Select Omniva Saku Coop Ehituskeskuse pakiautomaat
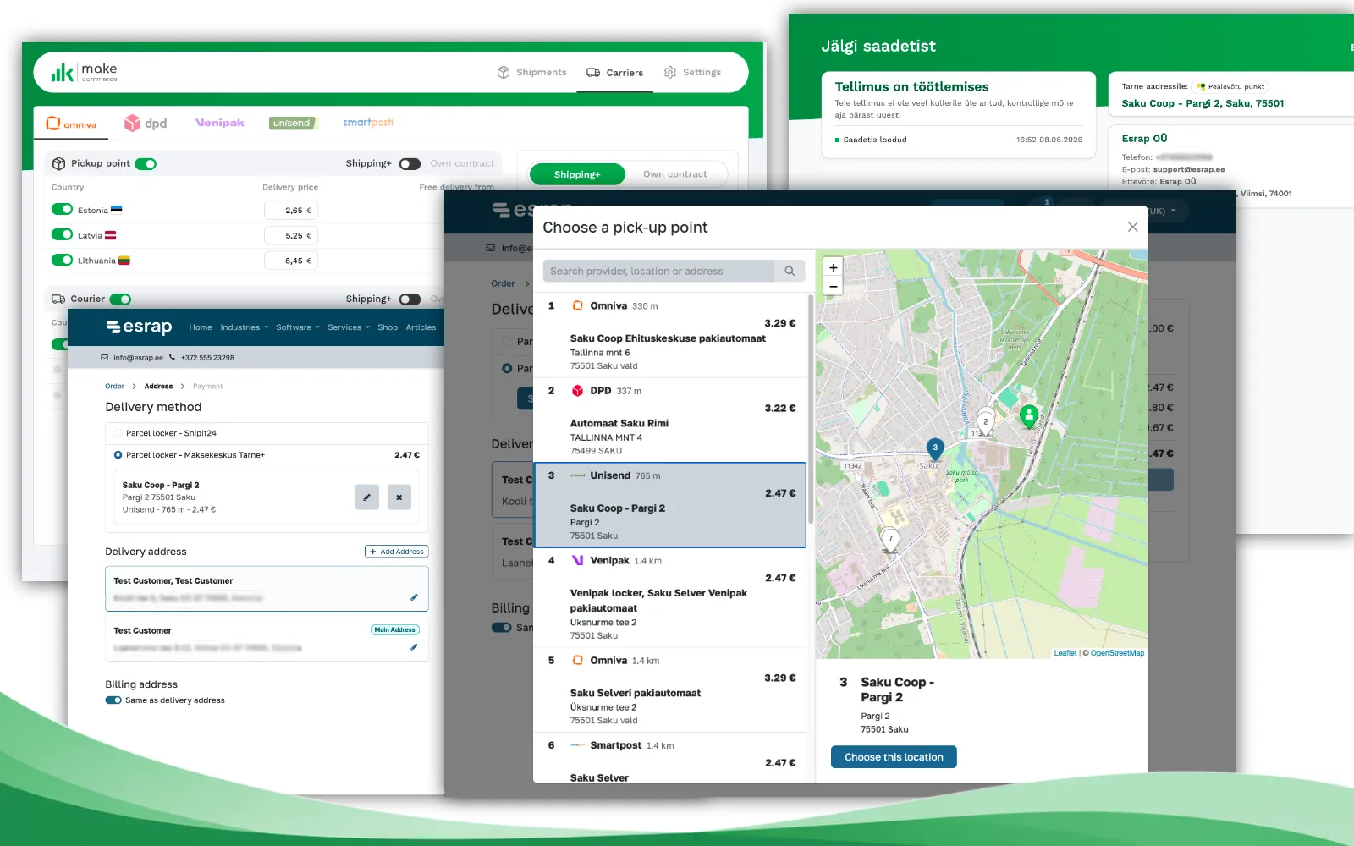Viewport: 1354px width, 846px height. click(669, 336)
